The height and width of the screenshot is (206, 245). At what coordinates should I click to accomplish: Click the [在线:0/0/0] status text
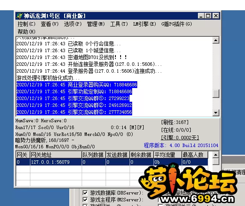[176, 130]
